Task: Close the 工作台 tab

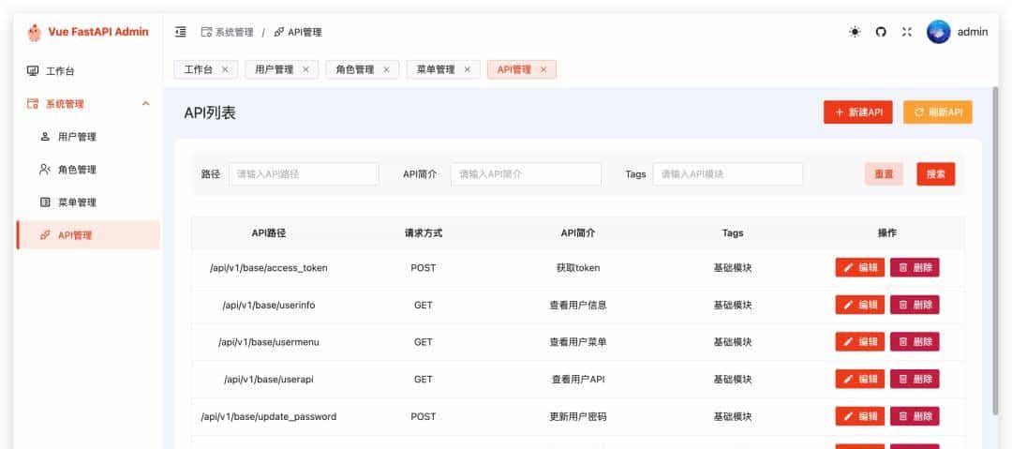Action: point(225,69)
